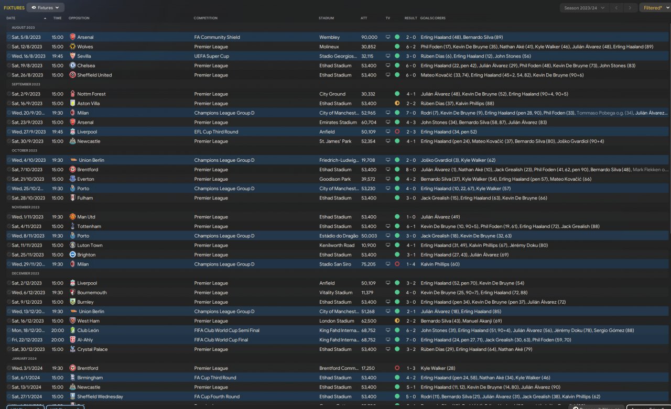671x409 pixels.
Task: Click the green win dot in the Wolves row
Action: click(397, 47)
